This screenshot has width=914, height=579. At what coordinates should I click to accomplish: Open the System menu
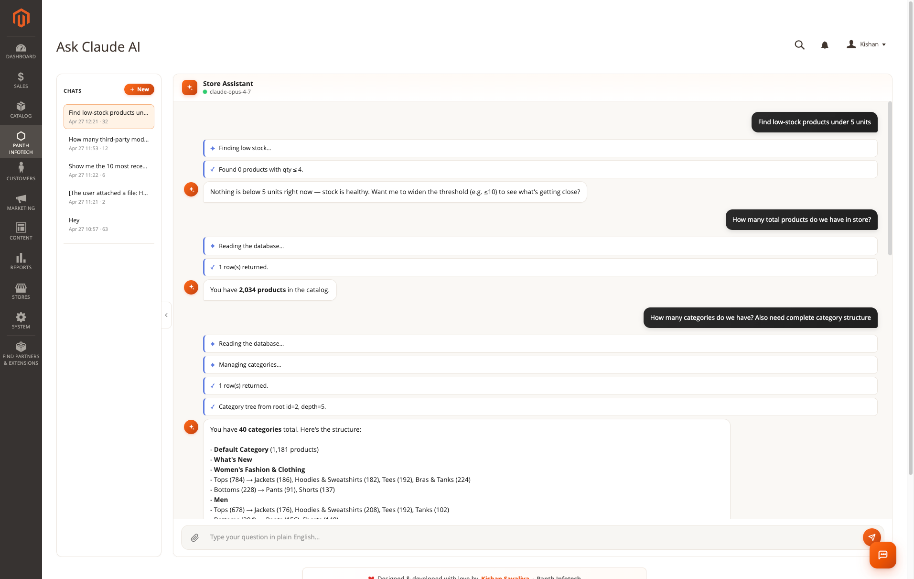[21, 321]
